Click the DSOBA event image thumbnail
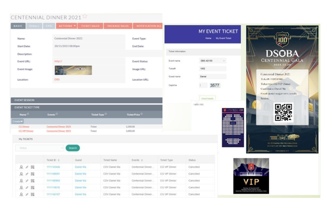 click(x=73, y=70)
